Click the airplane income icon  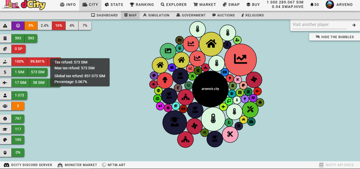coord(5,82)
